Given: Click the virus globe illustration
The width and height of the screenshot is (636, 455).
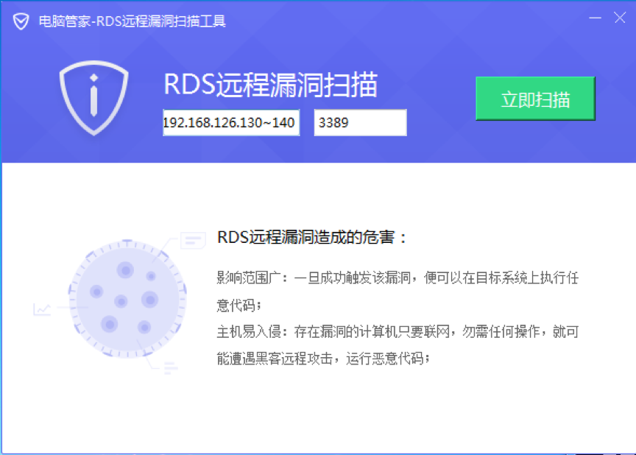Looking at the screenshot, I should coord(127,299).
